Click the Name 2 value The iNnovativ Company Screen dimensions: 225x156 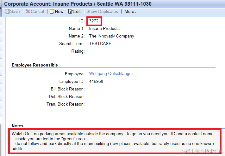111,36
